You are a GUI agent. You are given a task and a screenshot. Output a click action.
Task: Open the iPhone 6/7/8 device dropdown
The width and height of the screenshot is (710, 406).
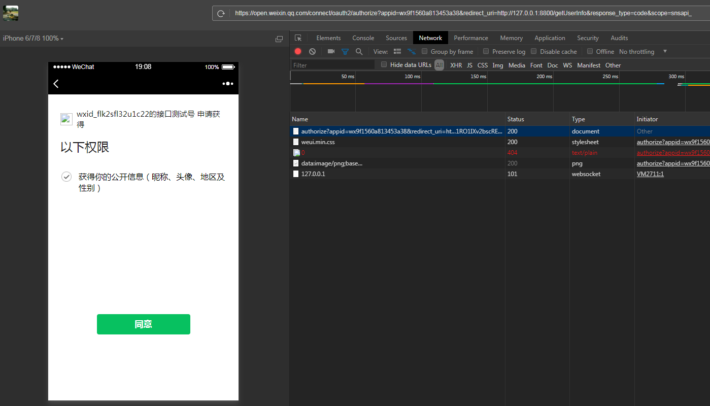point(33,39)
